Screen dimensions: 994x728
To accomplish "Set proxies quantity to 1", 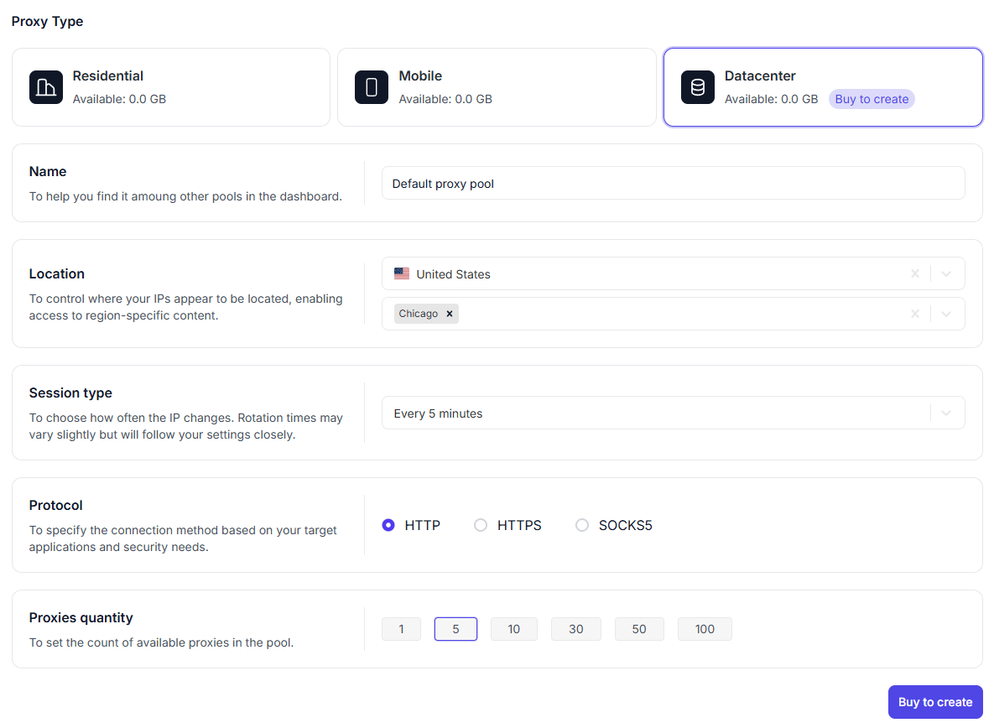I will (x=401, y=629).
